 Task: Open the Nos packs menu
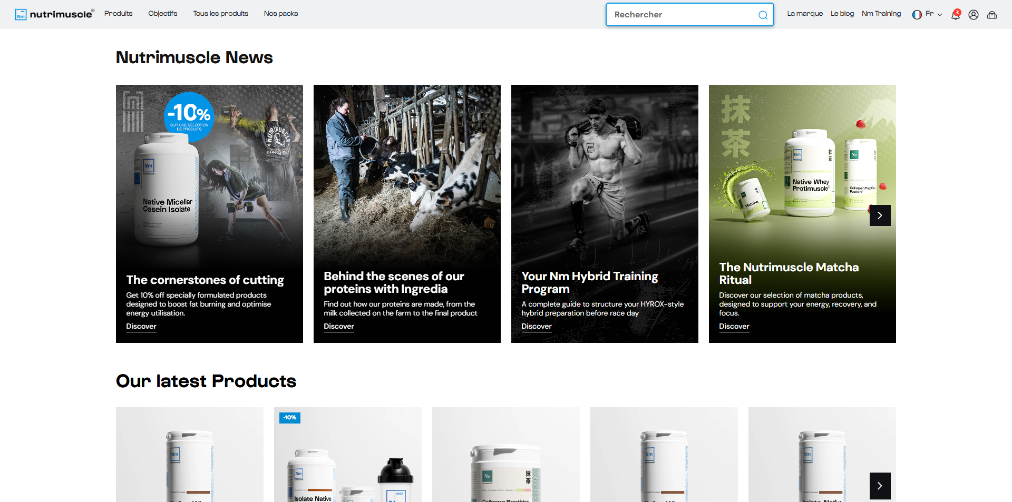pos(281,14)
